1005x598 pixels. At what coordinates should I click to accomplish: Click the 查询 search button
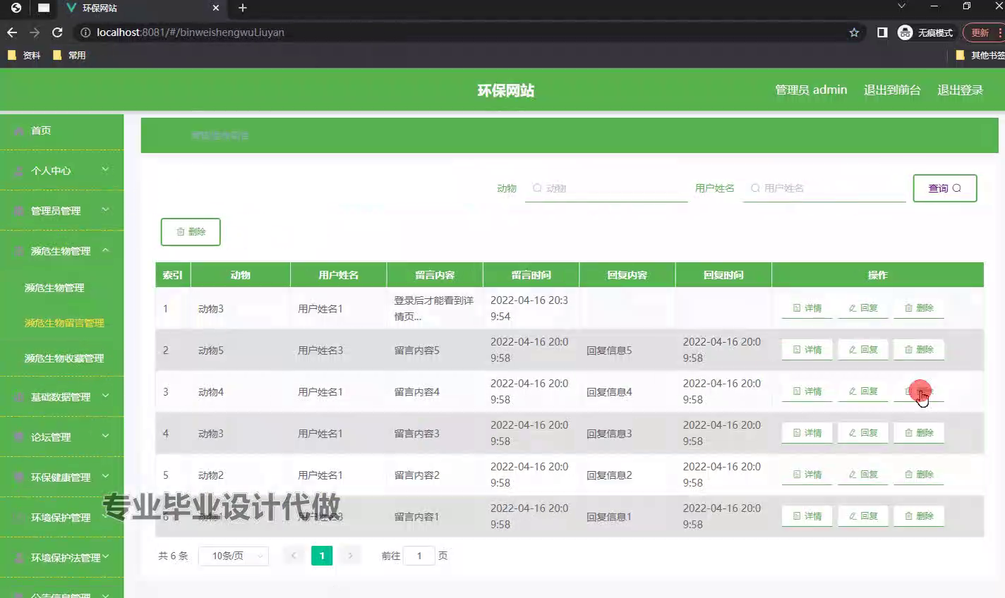(x=945, y=188)
